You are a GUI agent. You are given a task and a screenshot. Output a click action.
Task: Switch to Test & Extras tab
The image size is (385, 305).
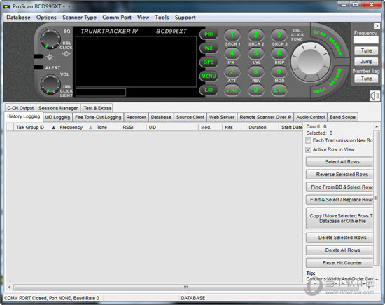97,108
